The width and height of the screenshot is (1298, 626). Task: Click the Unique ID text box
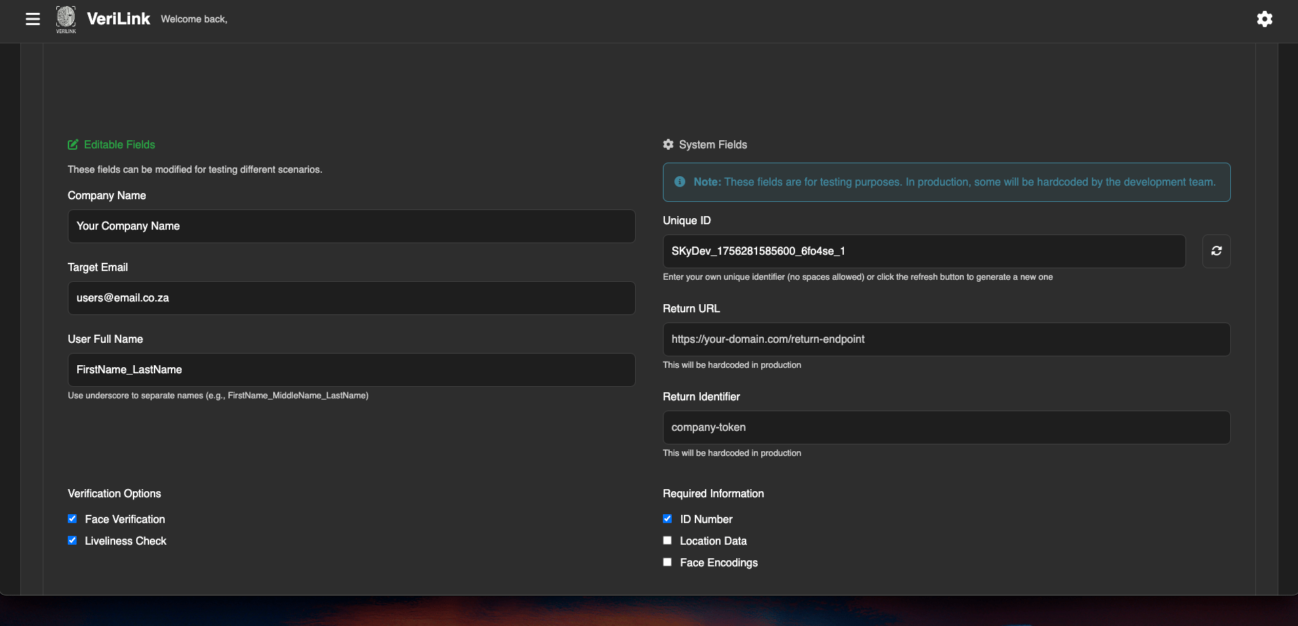pos(923,251)
